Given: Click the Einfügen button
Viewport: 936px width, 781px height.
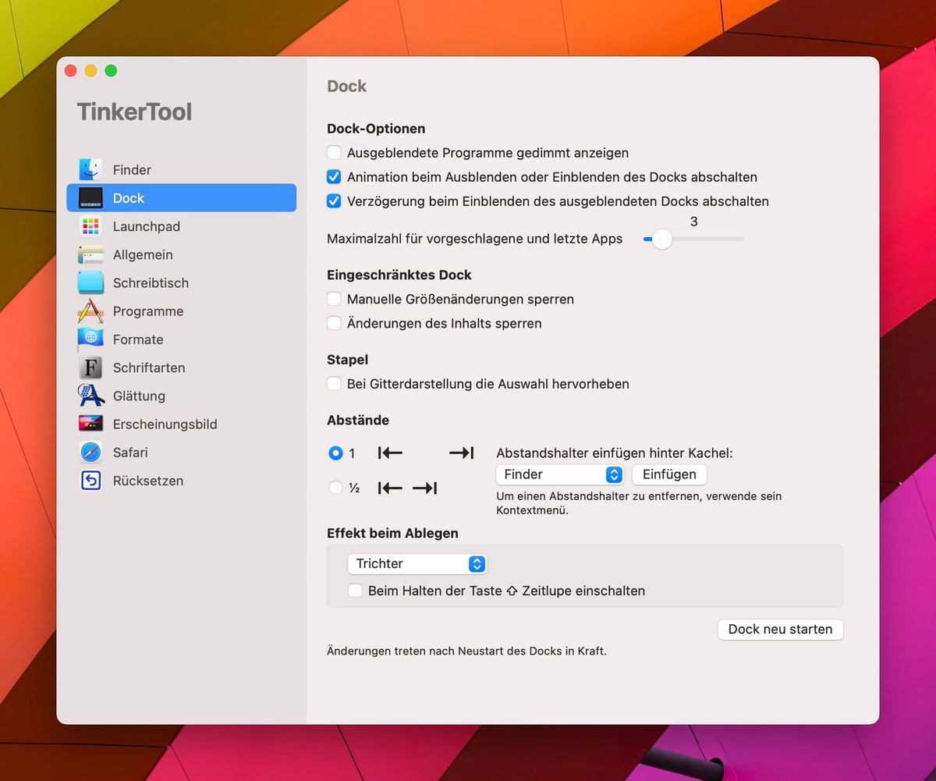Looking at the screenshot, I should click(x=669, y=474).
